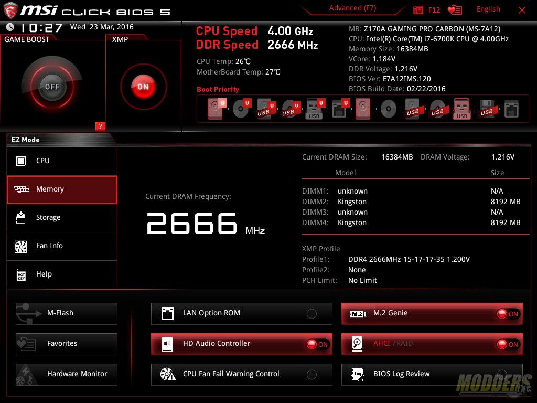This screenshot has height=403, width=537.
Task: Open favorites via the heart icon in header
Action: point(455,10)
